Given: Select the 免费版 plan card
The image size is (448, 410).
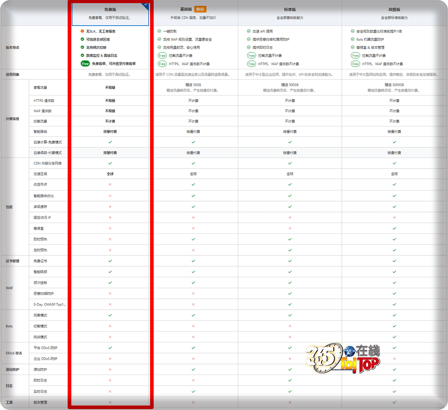Looking at the screenshot, I should click(x=110, y=14).
